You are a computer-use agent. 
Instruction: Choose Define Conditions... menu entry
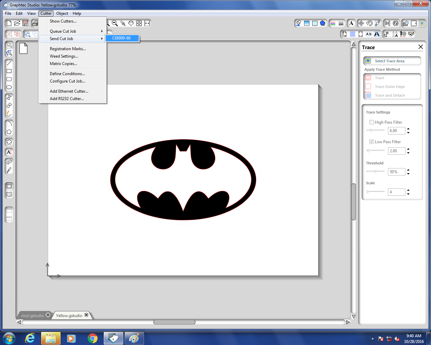click(72, 74)
